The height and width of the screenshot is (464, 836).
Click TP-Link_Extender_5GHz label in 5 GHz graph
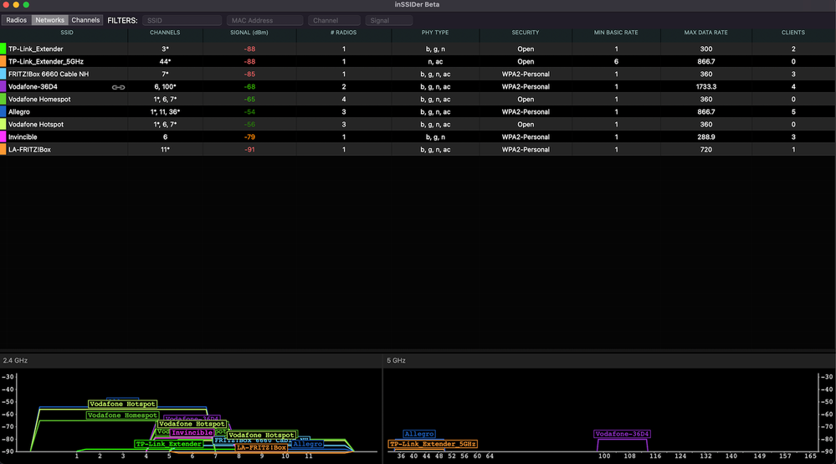tap(433, 444)
